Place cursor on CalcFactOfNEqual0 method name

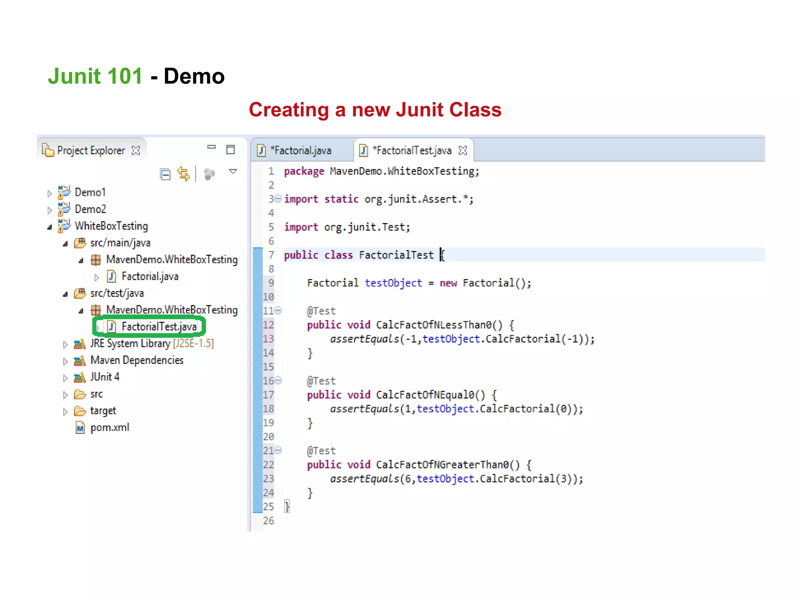(x=425, y=395)
